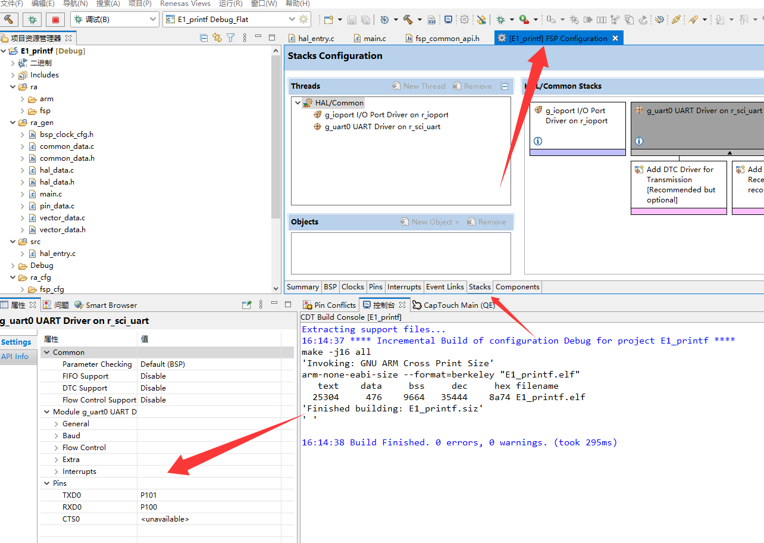Click the info icon on the g_ioport stack box
This screenshot has width=764, height=543.
click(538, 141)
